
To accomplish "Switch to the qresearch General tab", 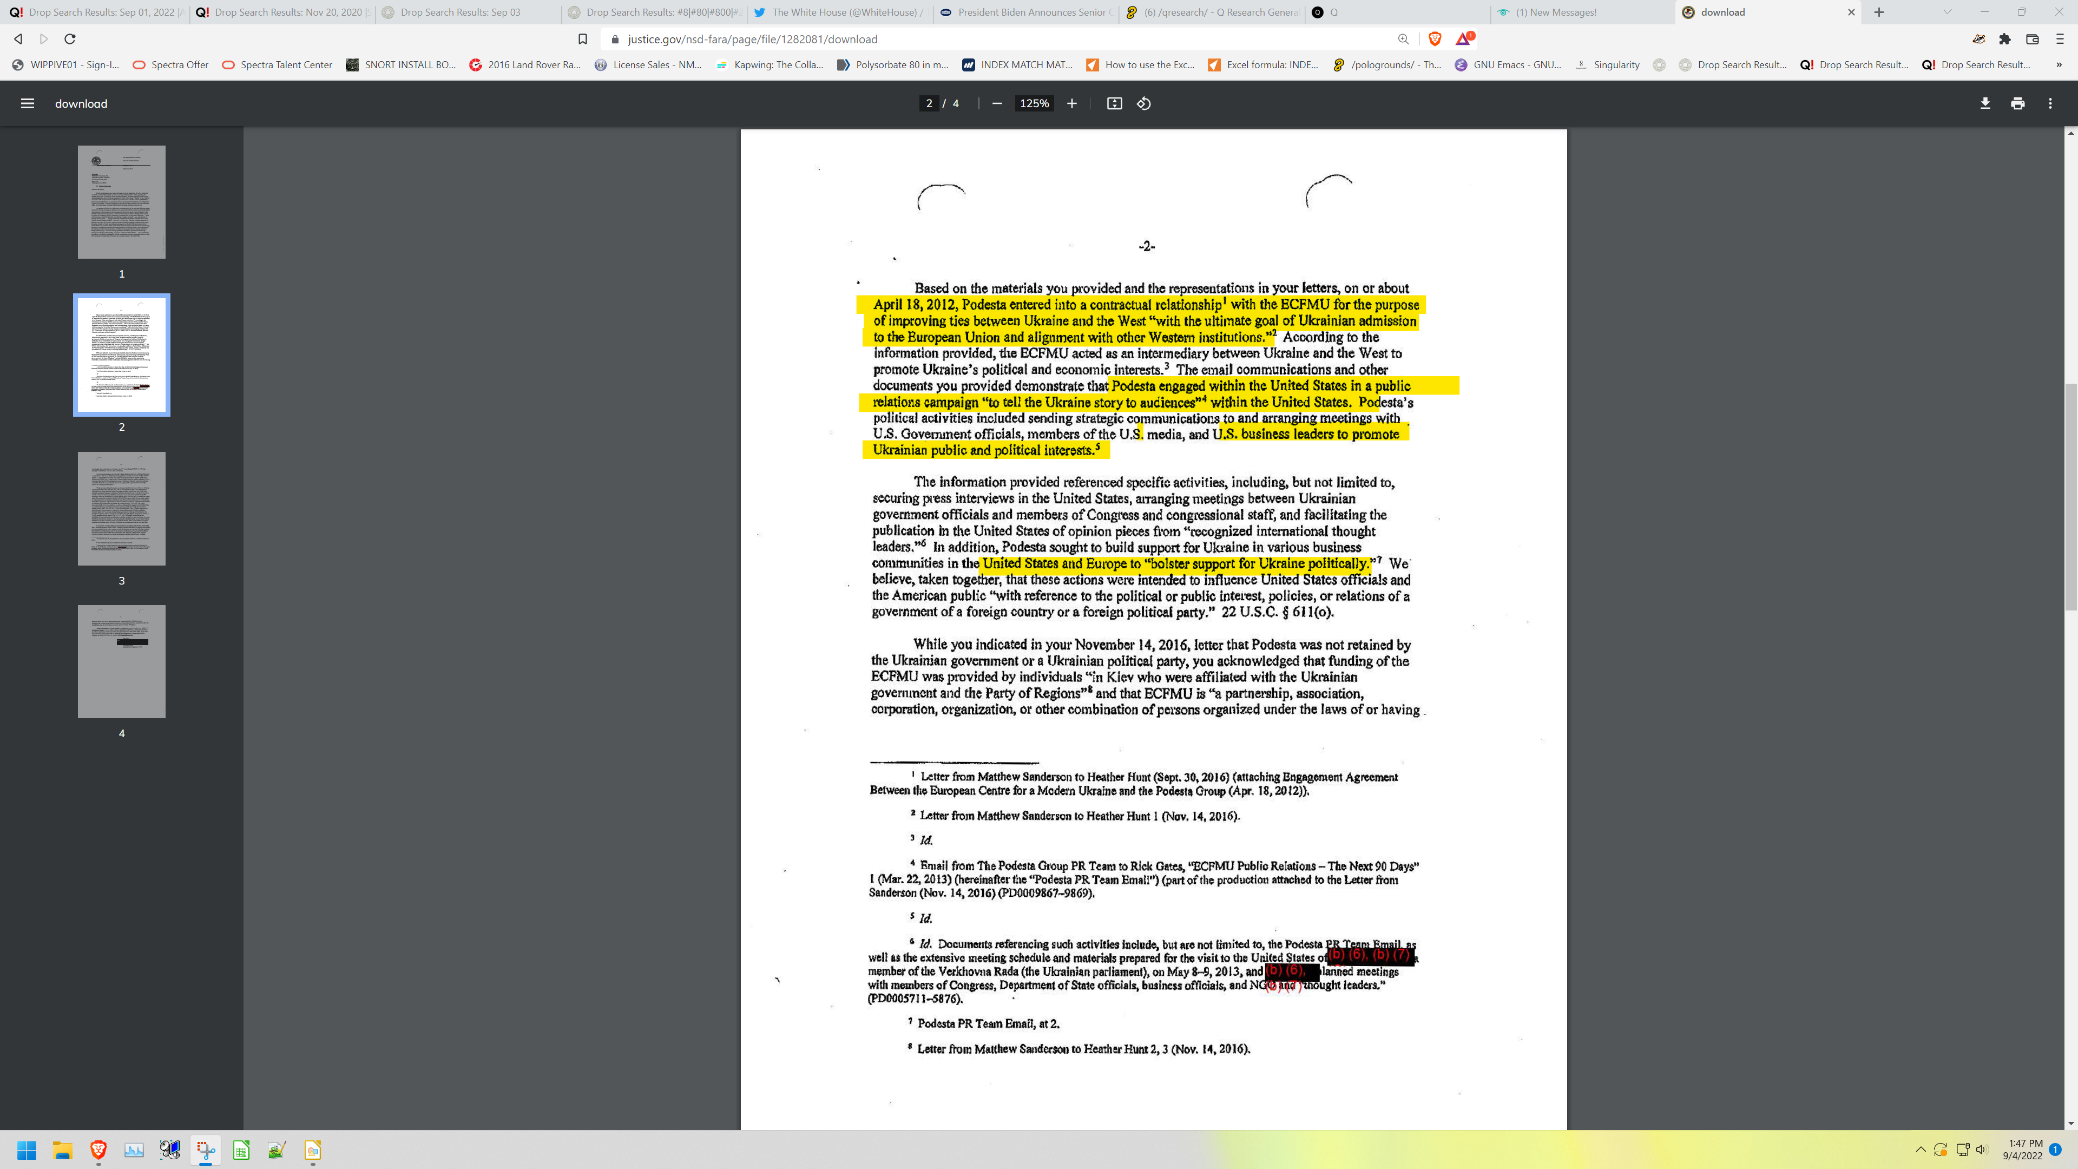I will (x=1211, y=12).
